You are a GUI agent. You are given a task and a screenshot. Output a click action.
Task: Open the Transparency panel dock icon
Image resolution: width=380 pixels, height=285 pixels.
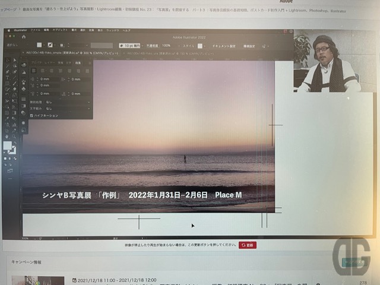click(x=24, y=113)
